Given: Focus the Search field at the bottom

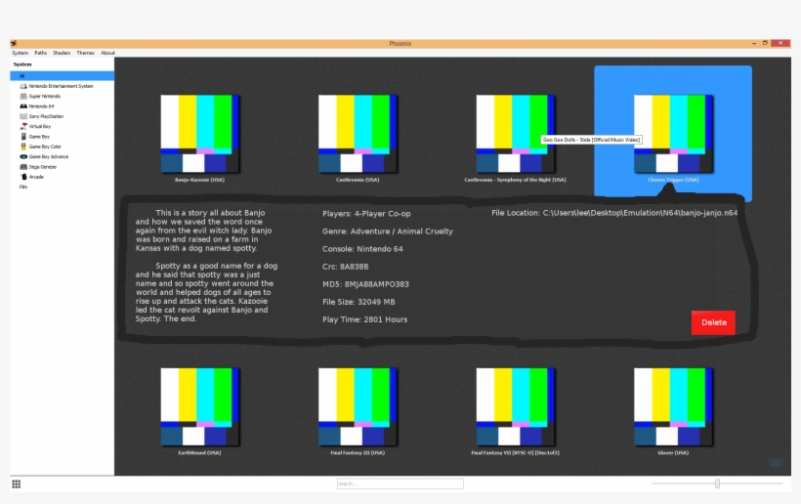Looking at the screenshot, I should coord(400,483).
